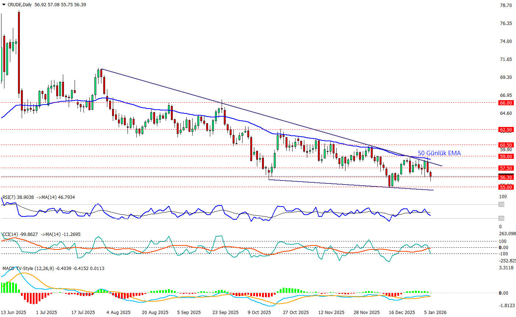Click the 60.50 horizontal level price tag
Screen dimensions: 516x317
tap(506, 145)
